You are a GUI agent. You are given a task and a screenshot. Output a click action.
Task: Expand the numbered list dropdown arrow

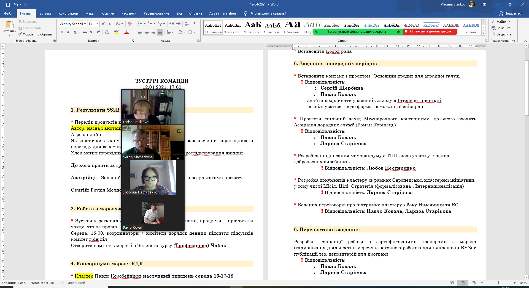(155, 24)
